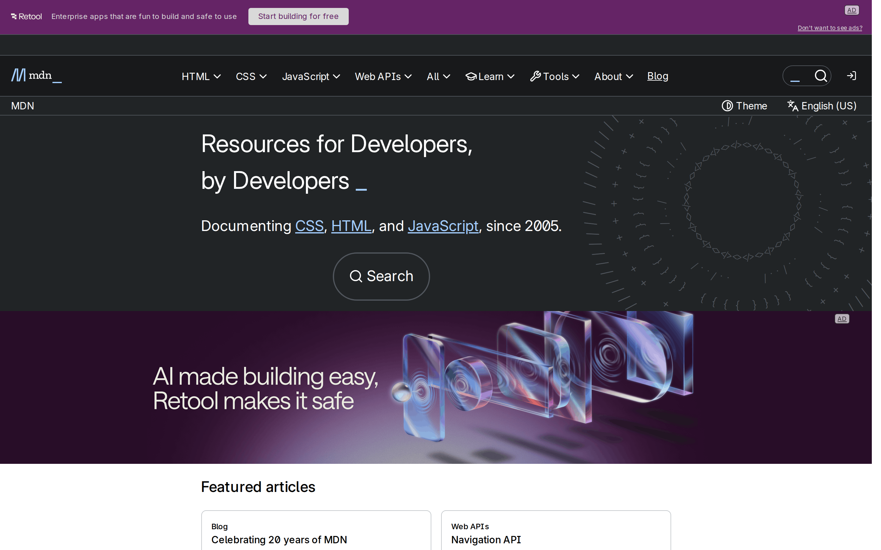
Task: Click the Enterprise apps ad tagline text
Action: (x=144, y=16)
